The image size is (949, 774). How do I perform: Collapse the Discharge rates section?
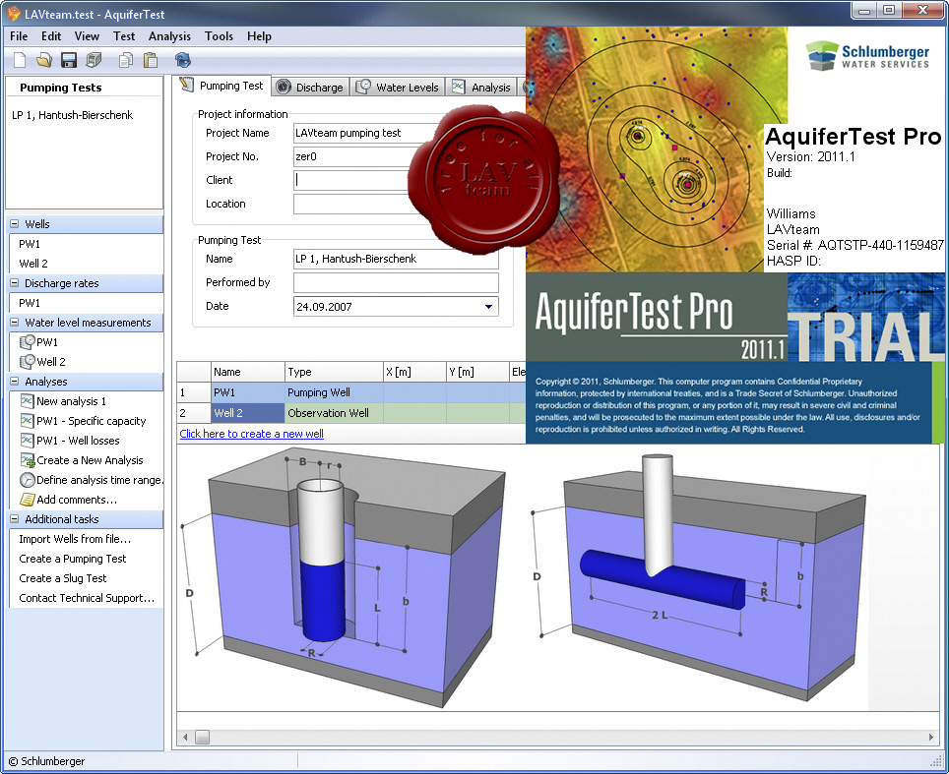pyautogui.click(x=15, y=283)
